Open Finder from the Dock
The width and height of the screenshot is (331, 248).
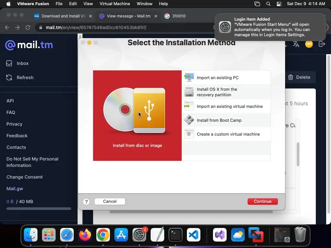(x=31, y=235)
